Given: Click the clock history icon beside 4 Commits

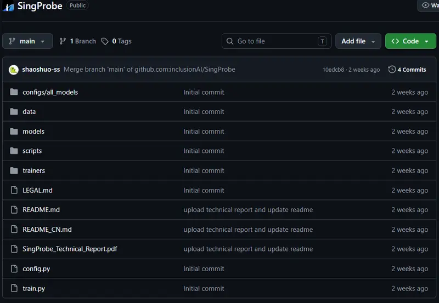Looking at the screenshot, I should [x=392, y=70].
